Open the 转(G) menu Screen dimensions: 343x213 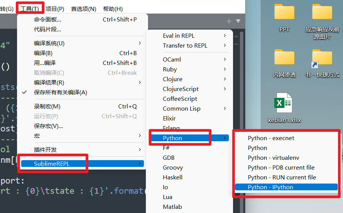6,9
